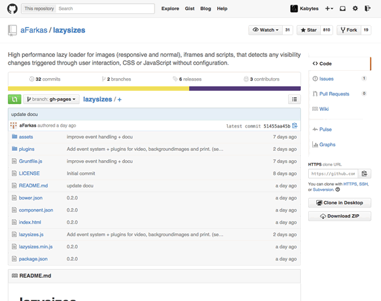381x301 pixels.
Task: View 3 contributors
Action: (261, 79)
